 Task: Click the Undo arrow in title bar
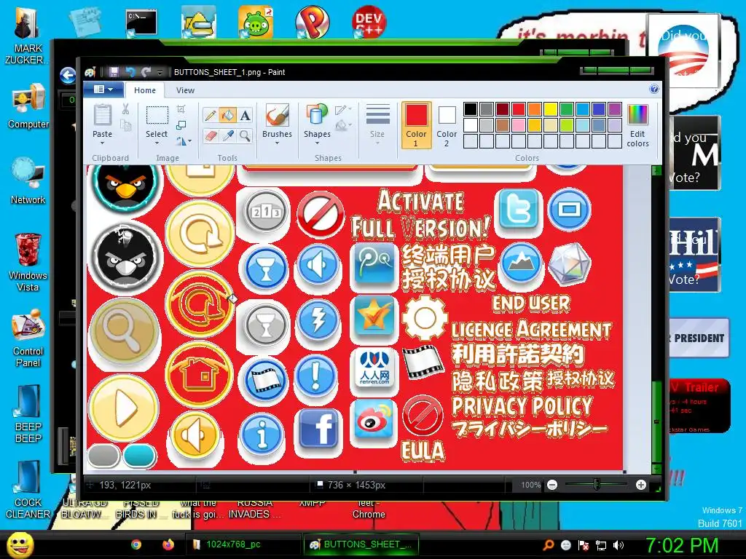130,72
